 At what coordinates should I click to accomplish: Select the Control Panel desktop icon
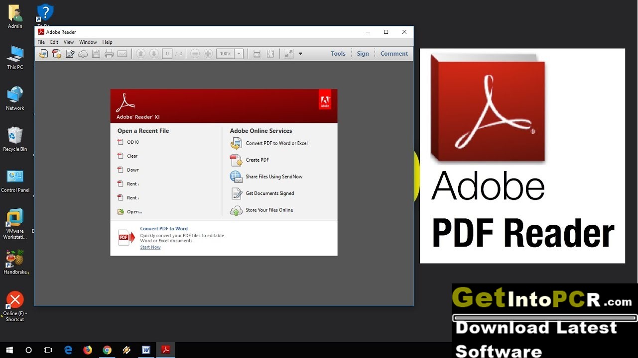click(x=15, y=180)
